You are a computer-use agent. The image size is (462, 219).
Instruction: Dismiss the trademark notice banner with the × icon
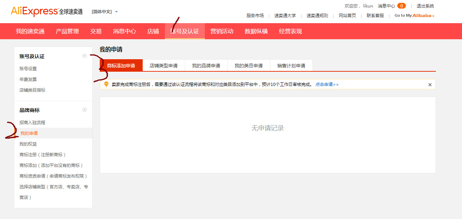click(430, 84)
